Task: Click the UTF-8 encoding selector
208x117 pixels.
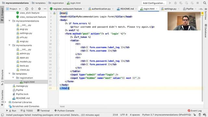Action: 124,115
